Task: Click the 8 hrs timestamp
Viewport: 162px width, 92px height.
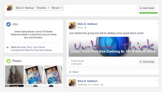Action: coord(80,28)
